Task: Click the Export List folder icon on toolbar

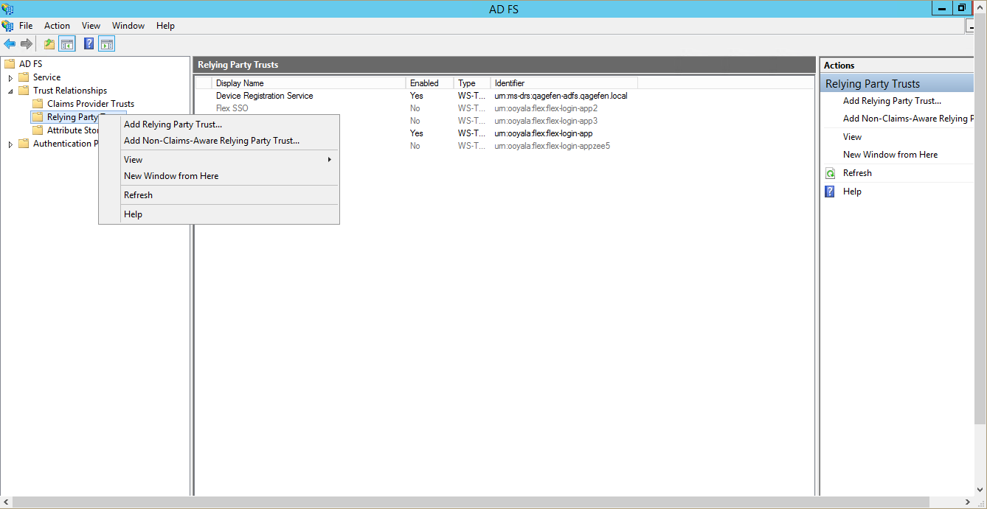Action: click(x=48, y=43)
